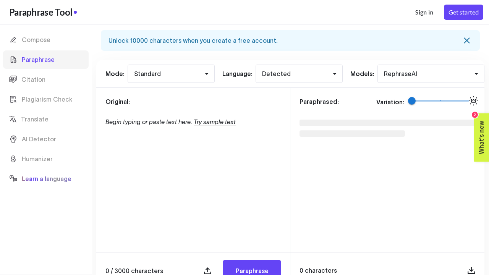Dismiss the free account banner

pos(466,40)
